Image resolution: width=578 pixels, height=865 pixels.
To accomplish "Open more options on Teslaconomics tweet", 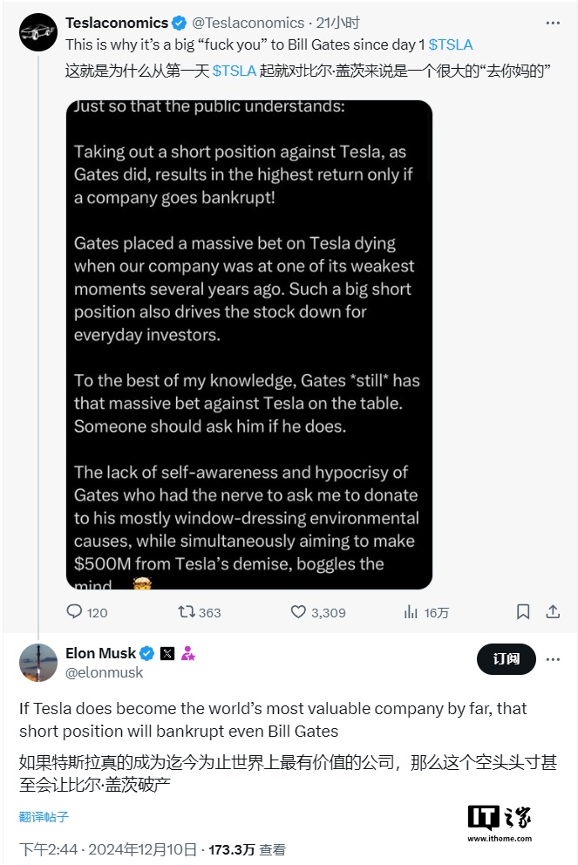I will click(553, 23).
